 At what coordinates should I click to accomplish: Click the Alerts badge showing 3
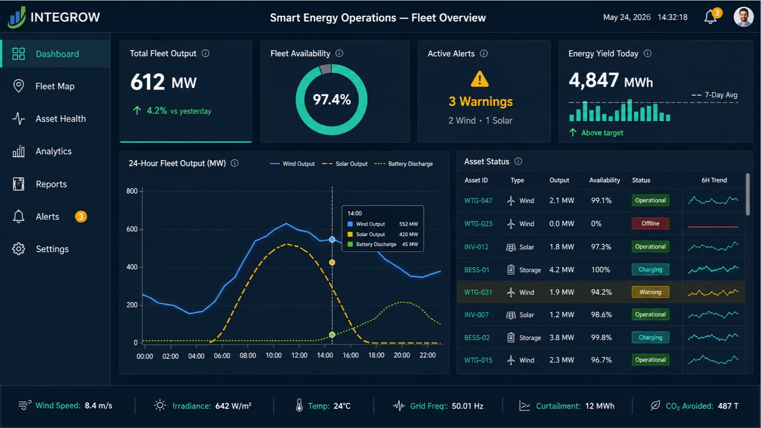81,217
